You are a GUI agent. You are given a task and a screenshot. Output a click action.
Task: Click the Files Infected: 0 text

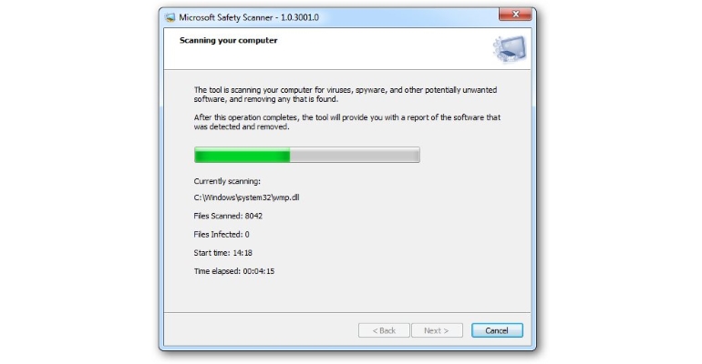pyautogui.click(x=222, y=235)
